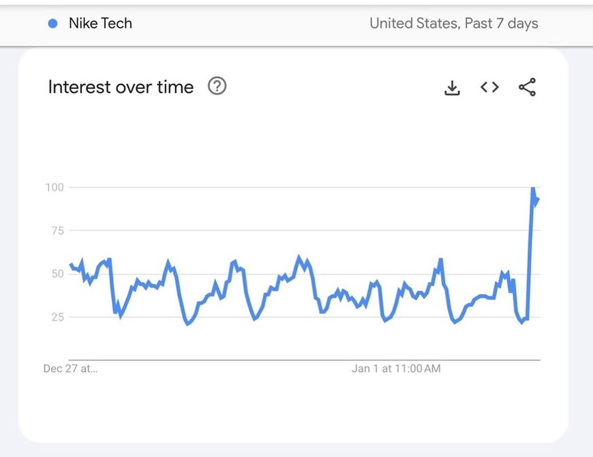
Task: Click the rightmost end point of the line
Action: tap(538, 200)
